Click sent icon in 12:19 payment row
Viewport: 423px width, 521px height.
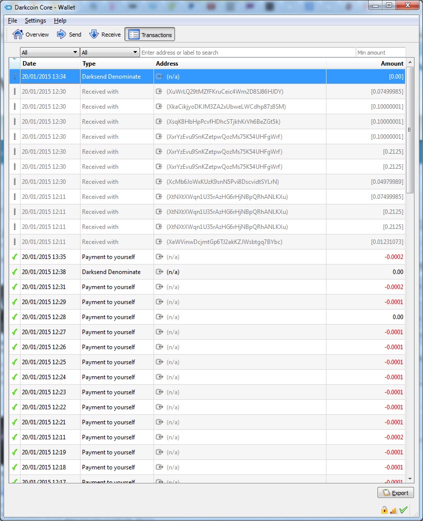(x=159, y=452)
